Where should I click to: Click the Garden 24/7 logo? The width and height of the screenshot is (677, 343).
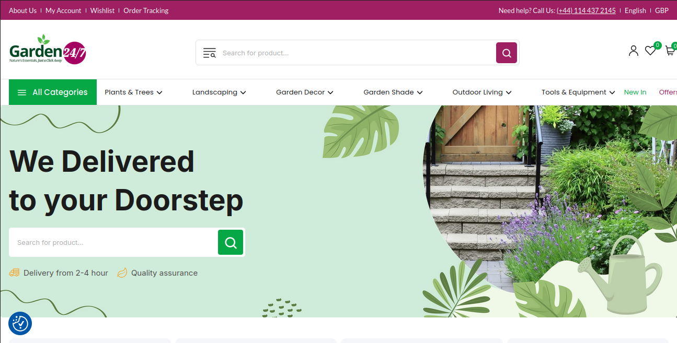[x=48, y=50]
